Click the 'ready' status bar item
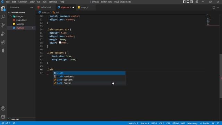The height and width of the screenshot is (125, 222). tap(193, 123)
